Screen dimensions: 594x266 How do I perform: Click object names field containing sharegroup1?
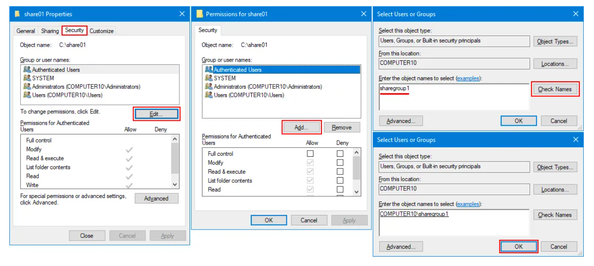(x=454, y=97)
